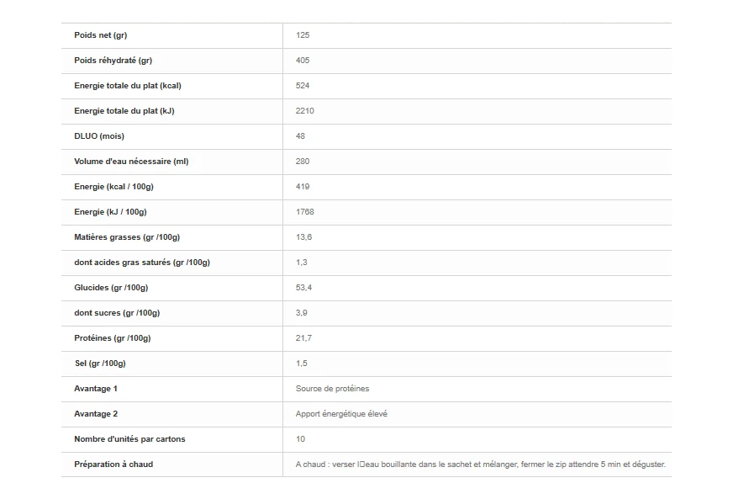
Task: Click the rehydrated weight value 405
Action: [x=303, y=61]
